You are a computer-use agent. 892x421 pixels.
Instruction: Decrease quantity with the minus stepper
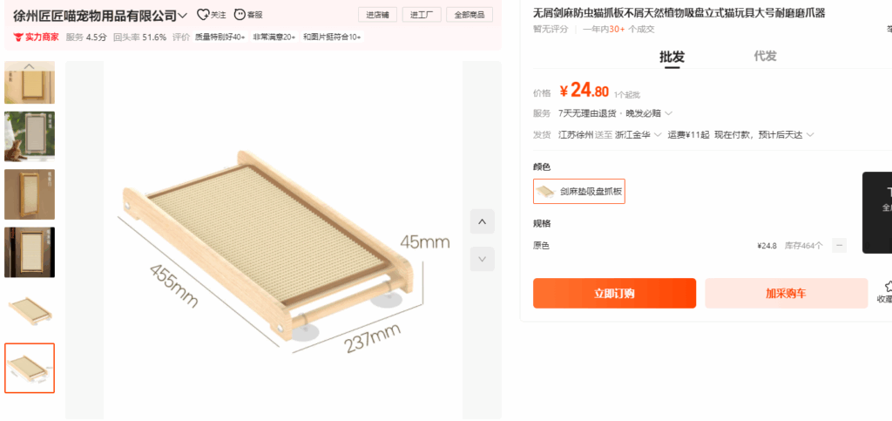click(x=839, y=246)
